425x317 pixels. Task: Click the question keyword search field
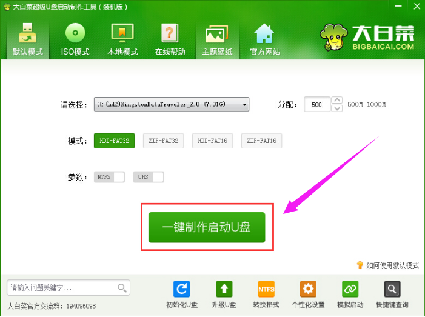coord(62,287)
